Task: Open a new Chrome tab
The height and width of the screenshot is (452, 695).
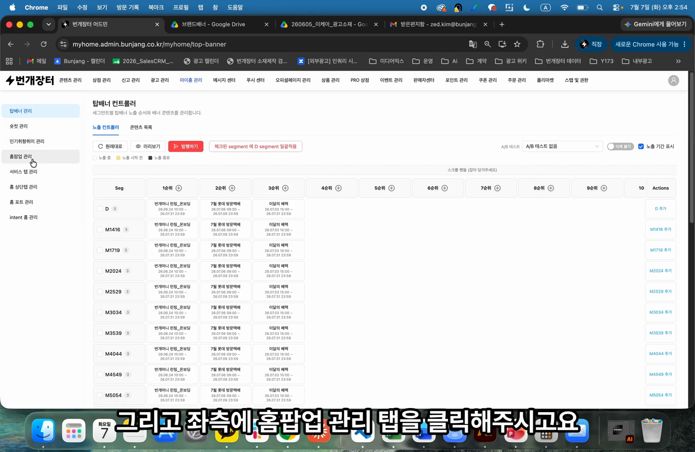Action: pos(502,24)
